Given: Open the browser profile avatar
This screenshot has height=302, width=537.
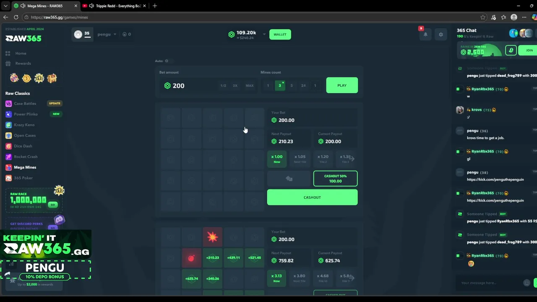Looking at the screenshot, I should point(514,17).
